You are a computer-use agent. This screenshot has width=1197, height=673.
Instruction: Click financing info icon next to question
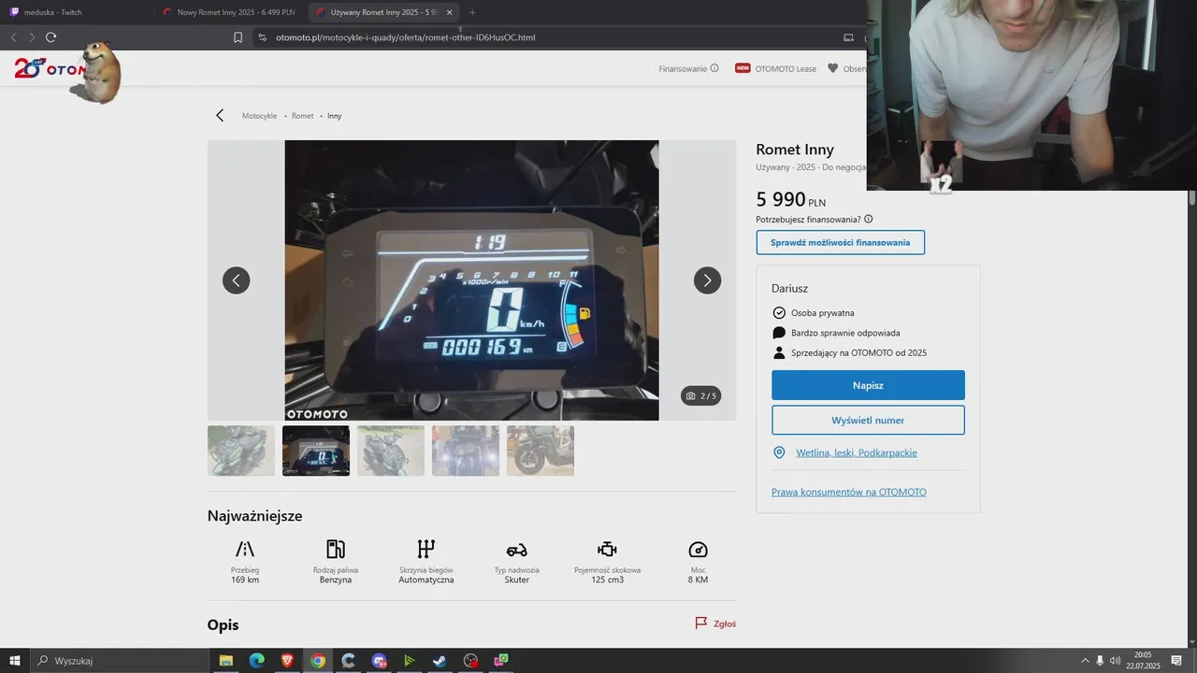(x=869, y=220)
